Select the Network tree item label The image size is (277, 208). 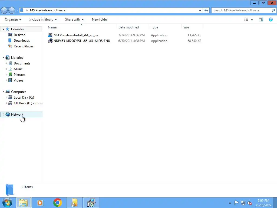[x=17, y=115]
